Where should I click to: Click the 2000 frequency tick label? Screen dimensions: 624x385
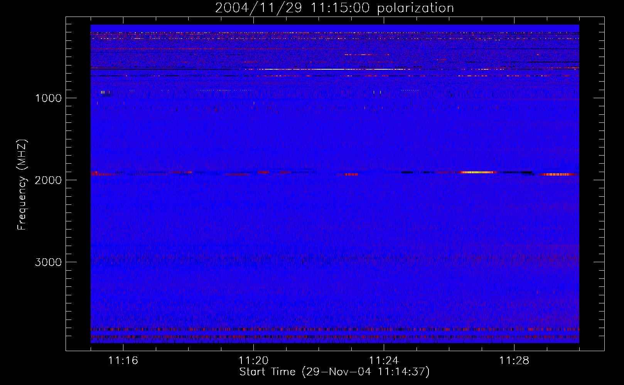[x=48, y=180]
